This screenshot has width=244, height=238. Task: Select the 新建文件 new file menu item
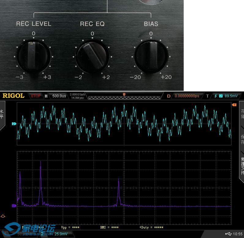(x=242, y=166)
